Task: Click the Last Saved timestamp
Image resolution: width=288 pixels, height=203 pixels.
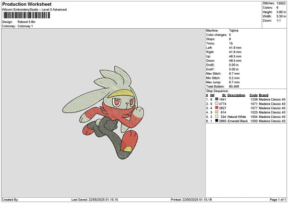Action: pos(95,200)
